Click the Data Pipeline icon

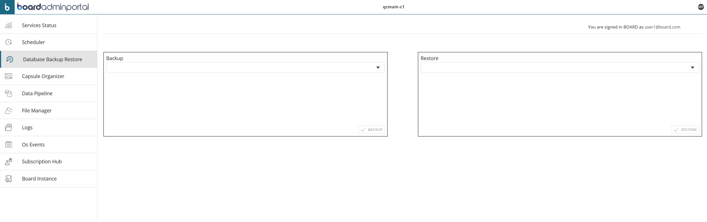point(9,93)
